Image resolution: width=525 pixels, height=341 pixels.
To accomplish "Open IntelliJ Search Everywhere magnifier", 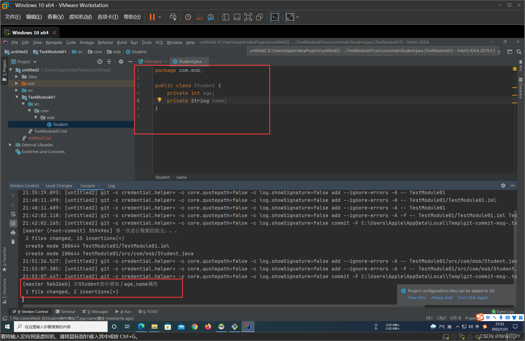I will tap(519, 52).
